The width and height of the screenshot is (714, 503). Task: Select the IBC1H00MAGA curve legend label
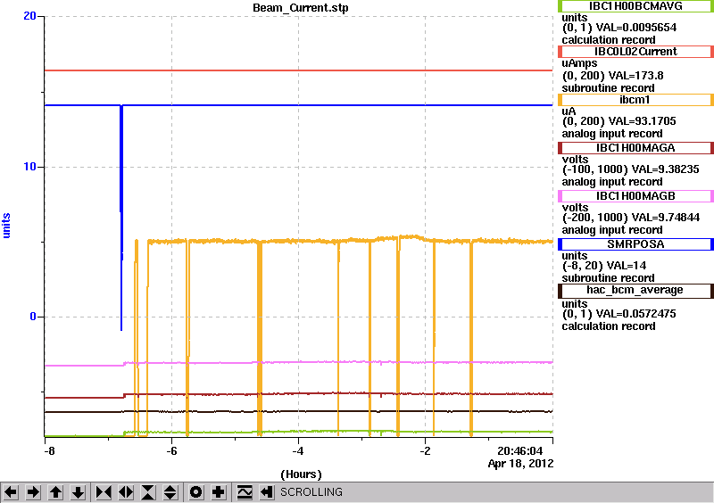635,148
